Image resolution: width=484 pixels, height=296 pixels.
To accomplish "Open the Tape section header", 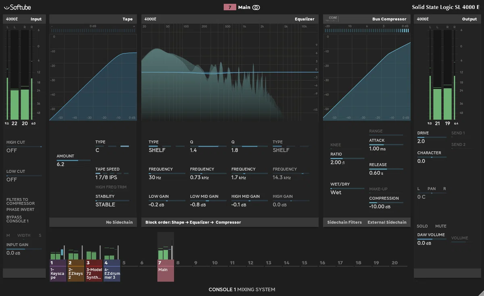I will coord(94,19).
